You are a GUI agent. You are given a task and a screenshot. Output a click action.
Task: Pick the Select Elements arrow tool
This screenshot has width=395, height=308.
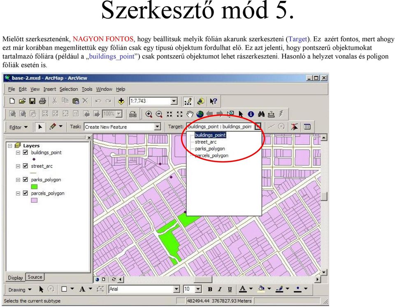pyautogui.click(x=241, y=114)
